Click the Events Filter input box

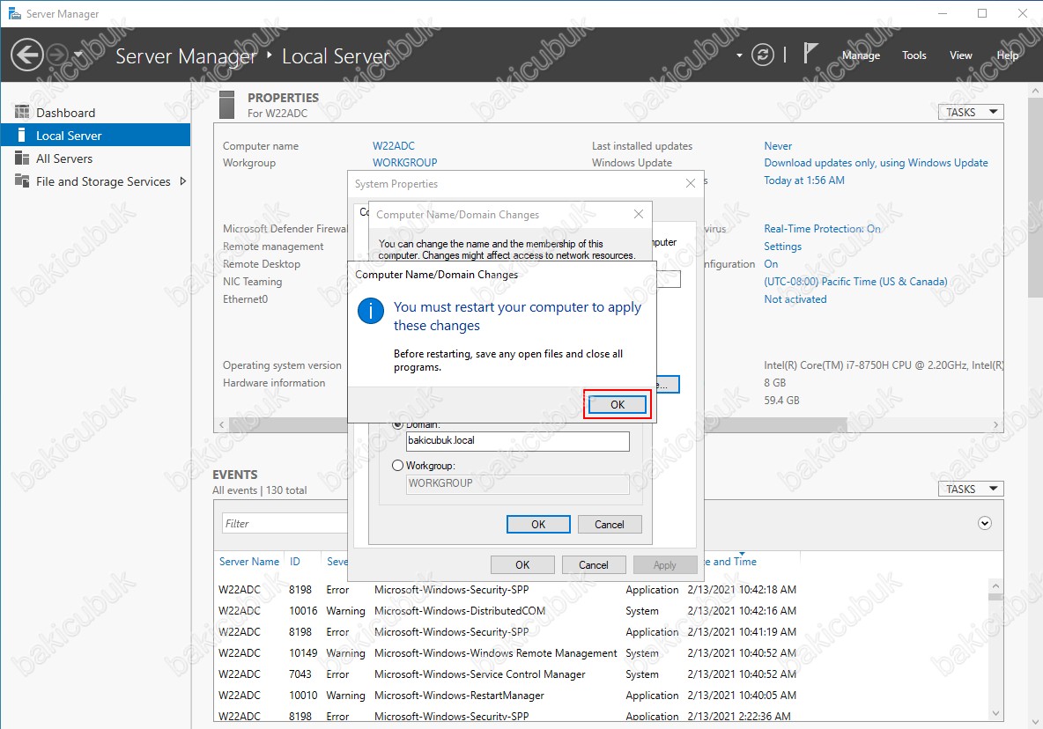[x=285, y=524]
